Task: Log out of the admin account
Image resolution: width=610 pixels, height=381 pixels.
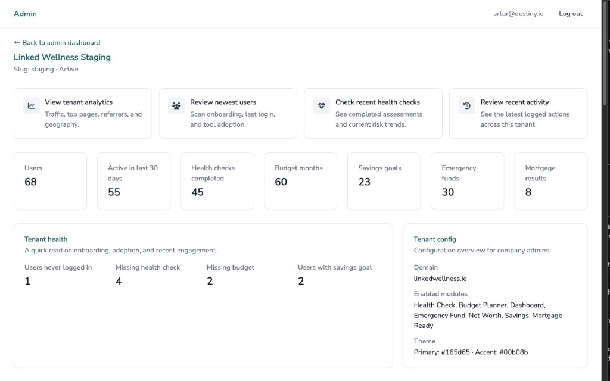Action: 570,14
